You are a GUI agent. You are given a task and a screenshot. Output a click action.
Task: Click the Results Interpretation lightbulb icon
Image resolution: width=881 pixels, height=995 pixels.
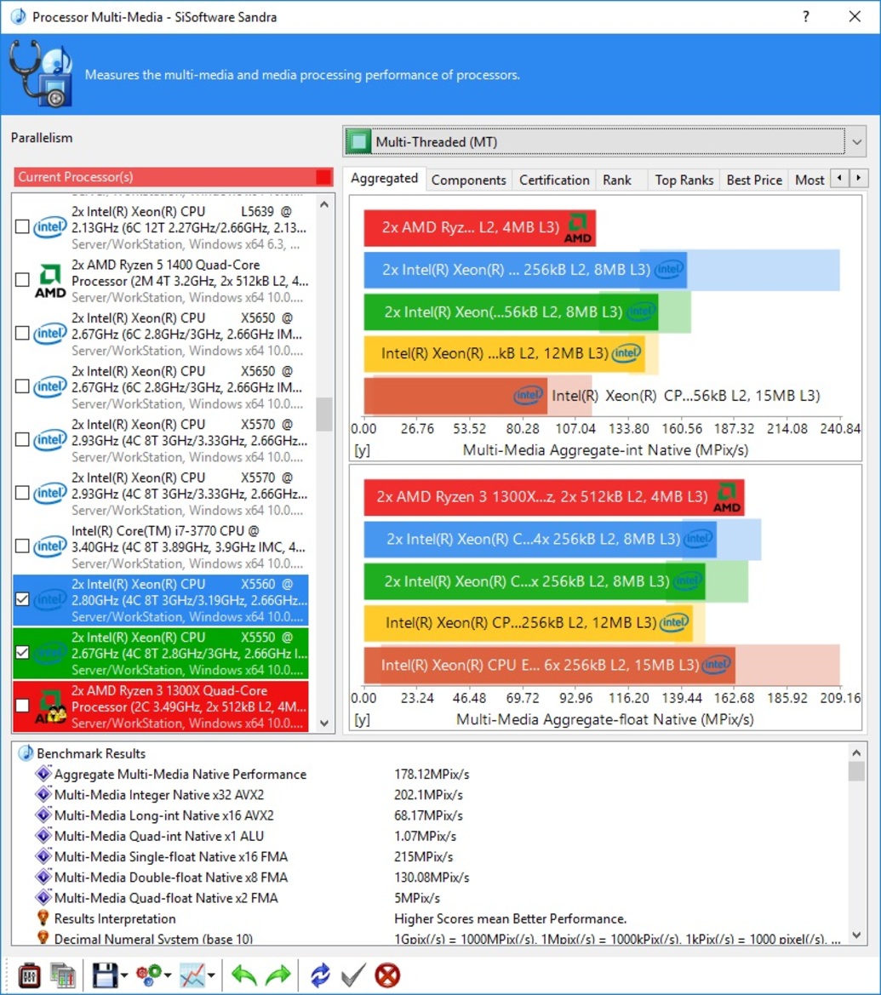point(43,918)
